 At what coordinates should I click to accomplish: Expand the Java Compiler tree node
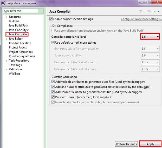(x=7, y=35)
